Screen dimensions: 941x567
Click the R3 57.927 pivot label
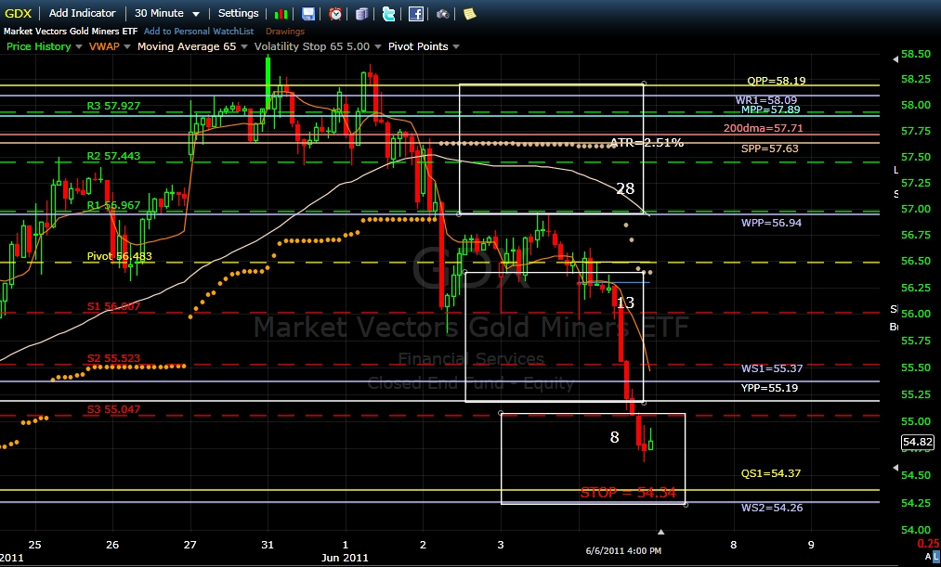point(113,106)
